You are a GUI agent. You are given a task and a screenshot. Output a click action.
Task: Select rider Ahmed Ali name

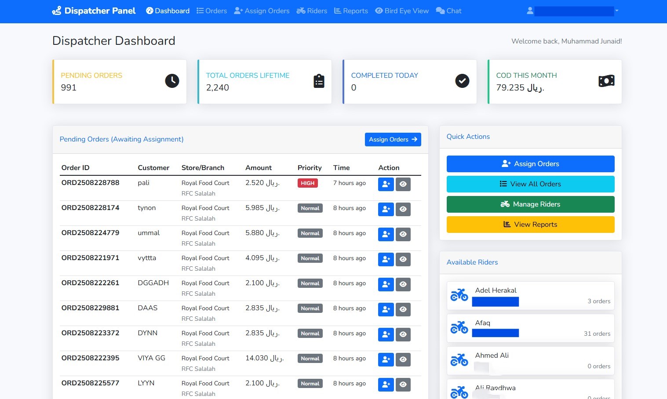(x=492, y=355)
